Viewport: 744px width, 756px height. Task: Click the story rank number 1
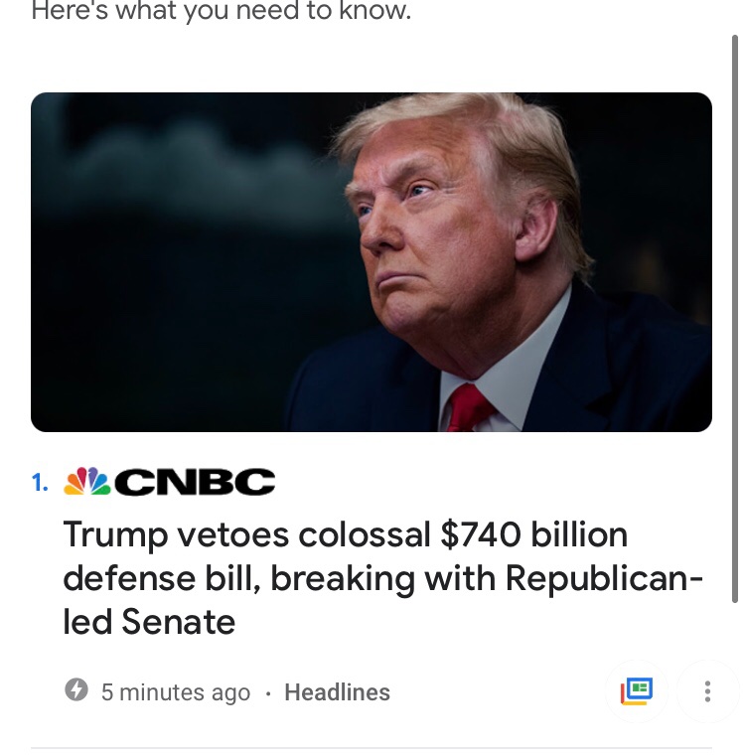click(40, 484)
